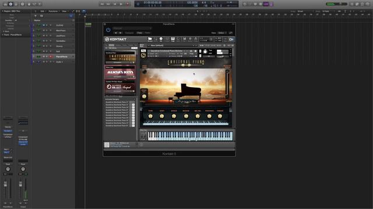
Task: Add a new track with plus button
Action: pyautogui.click(x=36, y=16)
